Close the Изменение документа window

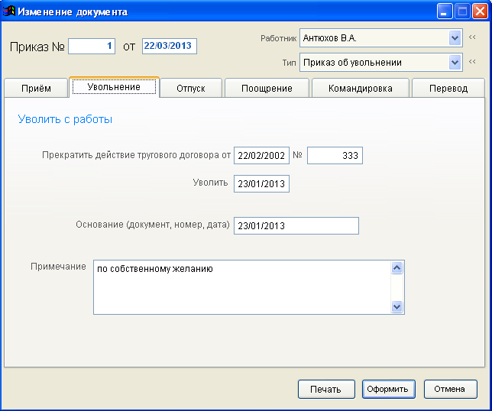pos(480,11)
